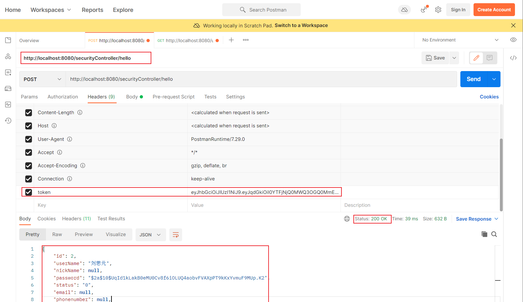Switch to the edit pencil mode
This screenshot has width=523, height=302.
476,58
